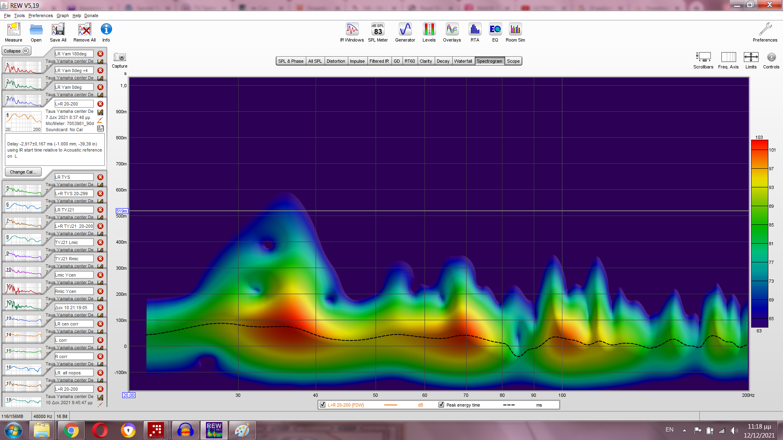Remove the LR Yam 180deg measurement
The image size is (783, 440).
pyautogui.click(x=100, y=54)
